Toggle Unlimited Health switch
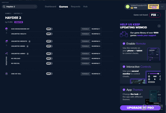 click(x=49, y=34)
